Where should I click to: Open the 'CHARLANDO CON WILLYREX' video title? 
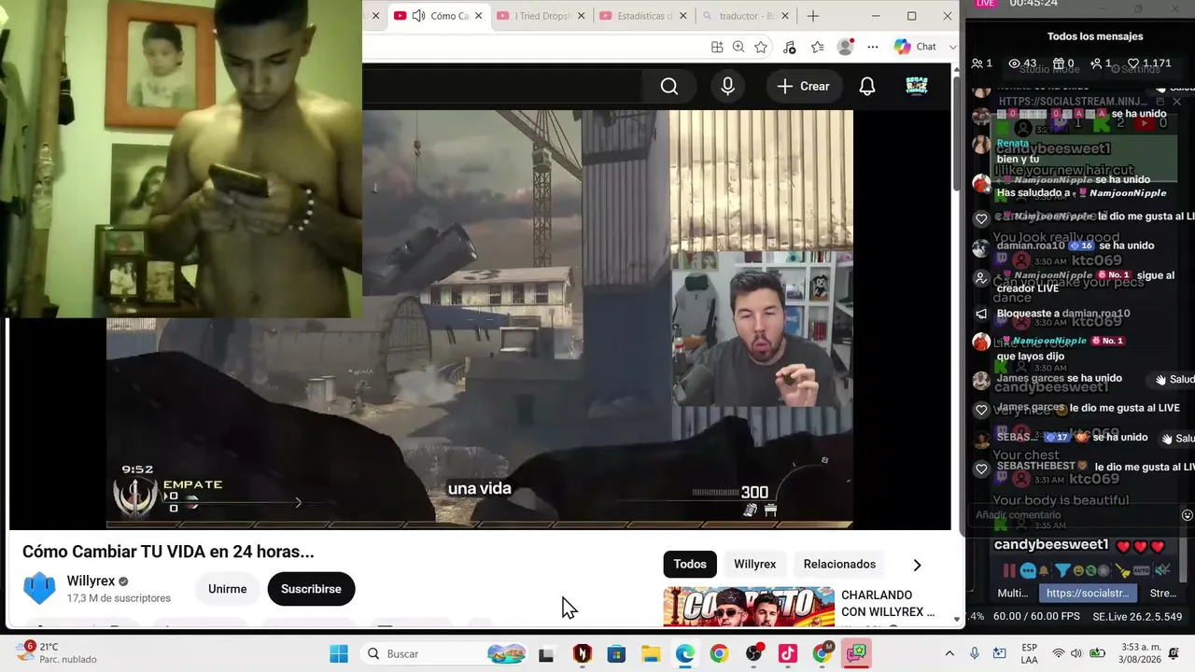(x=888, y=603)
